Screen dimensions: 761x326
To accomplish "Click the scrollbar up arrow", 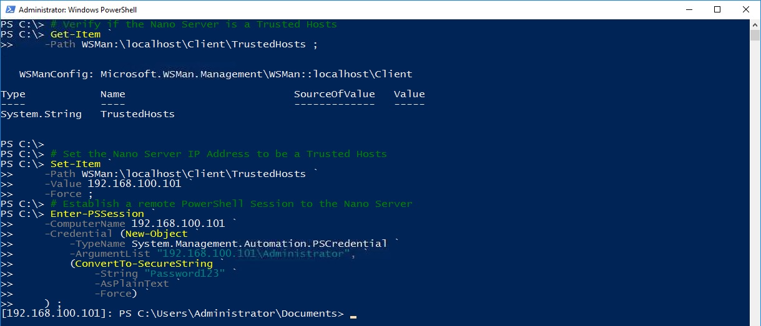I will coord(755,24).
